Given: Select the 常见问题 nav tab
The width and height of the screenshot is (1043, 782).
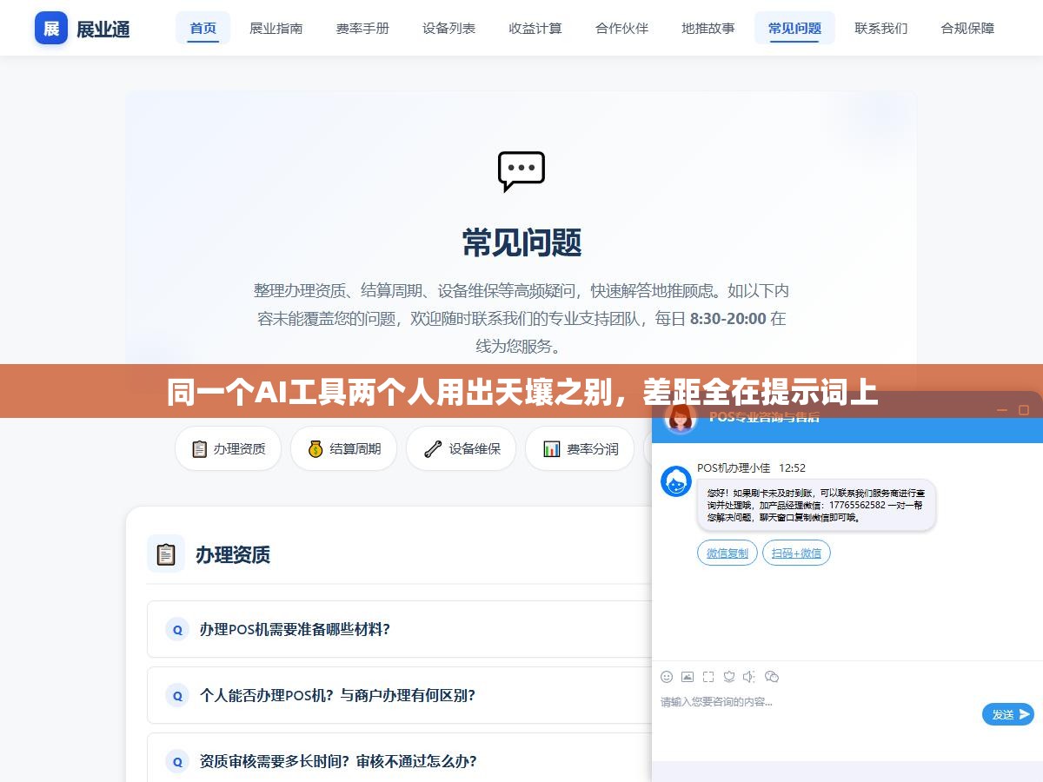Looking at the screenshot, I should coord(794,28).
